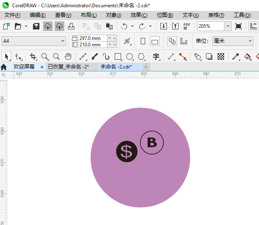Click the cloud download icon
Image resolution: width=259 pixels, height=225 pixels.
point(48,26)
